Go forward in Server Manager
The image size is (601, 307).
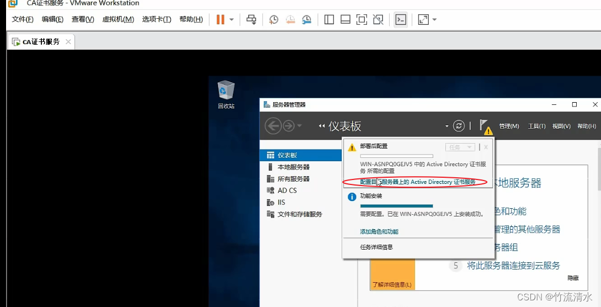point(288,126)
